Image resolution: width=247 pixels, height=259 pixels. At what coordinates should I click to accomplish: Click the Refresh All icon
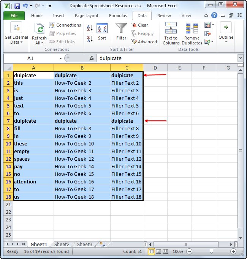[x=40, y=28]
